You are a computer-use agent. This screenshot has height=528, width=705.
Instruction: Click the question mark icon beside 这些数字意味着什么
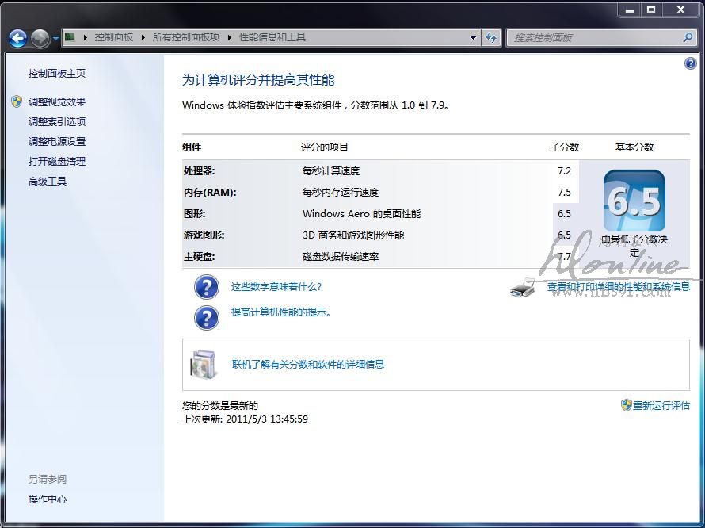207,287
